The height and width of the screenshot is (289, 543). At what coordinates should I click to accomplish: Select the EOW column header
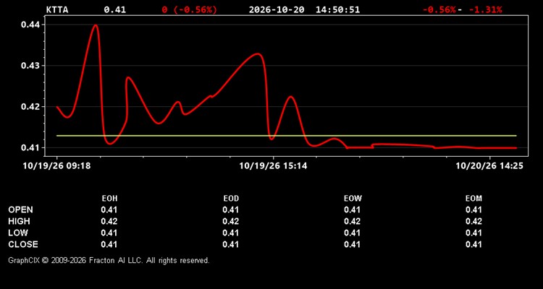tap(353, 199)
